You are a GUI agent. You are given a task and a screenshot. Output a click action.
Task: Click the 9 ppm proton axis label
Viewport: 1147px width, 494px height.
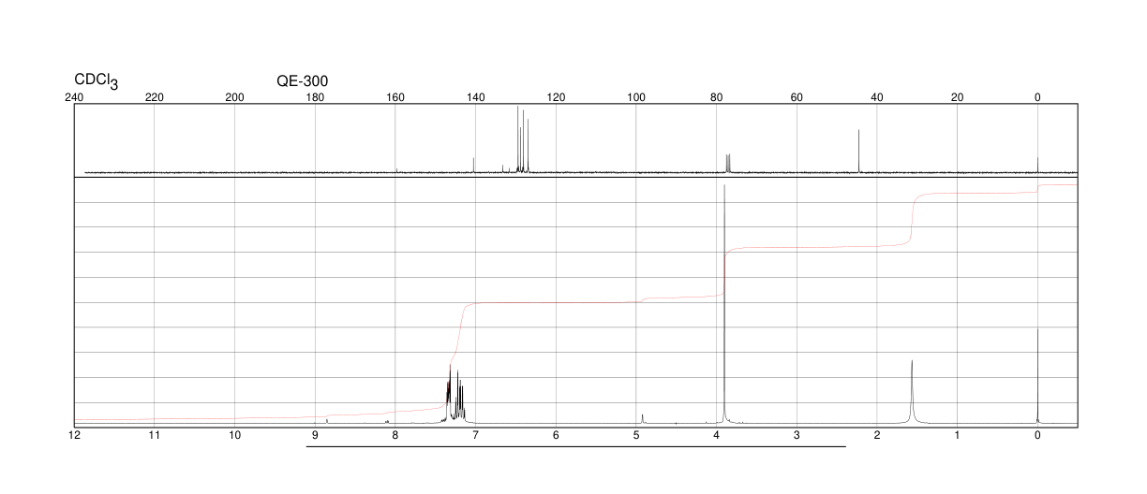pyautogui.click(x=316, y=435)
